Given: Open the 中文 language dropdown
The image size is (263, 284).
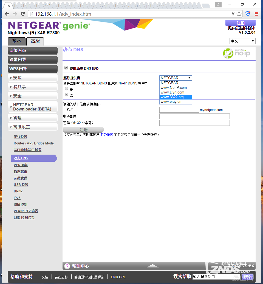Looking at the screenshot, I should pos(242,41).
